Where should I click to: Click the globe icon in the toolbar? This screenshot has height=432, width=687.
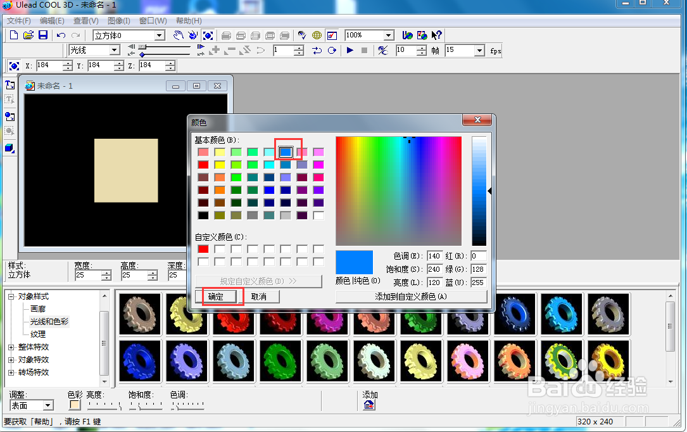click(317, 35)
